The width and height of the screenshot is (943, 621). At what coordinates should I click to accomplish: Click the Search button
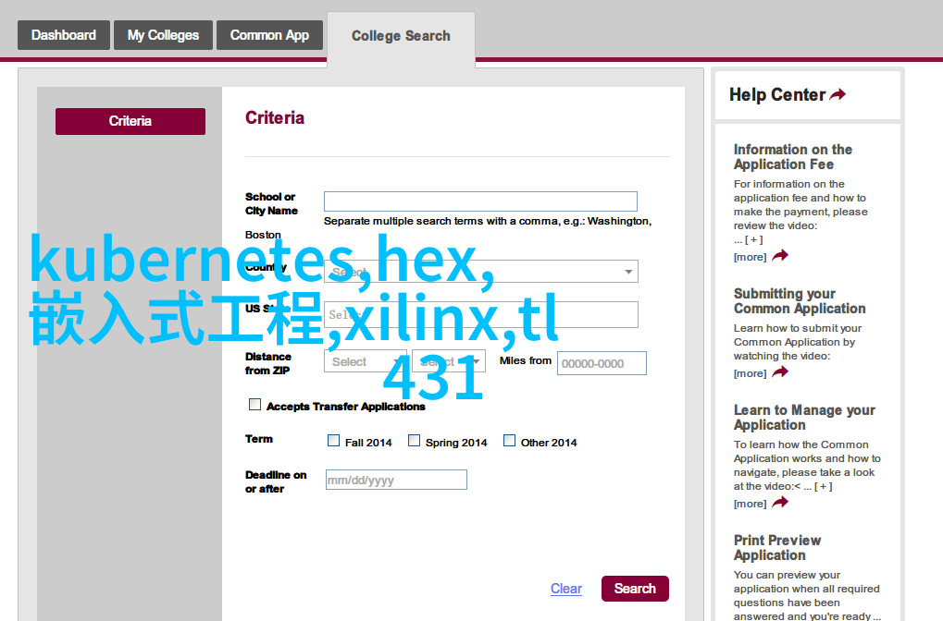click(635, 589)
